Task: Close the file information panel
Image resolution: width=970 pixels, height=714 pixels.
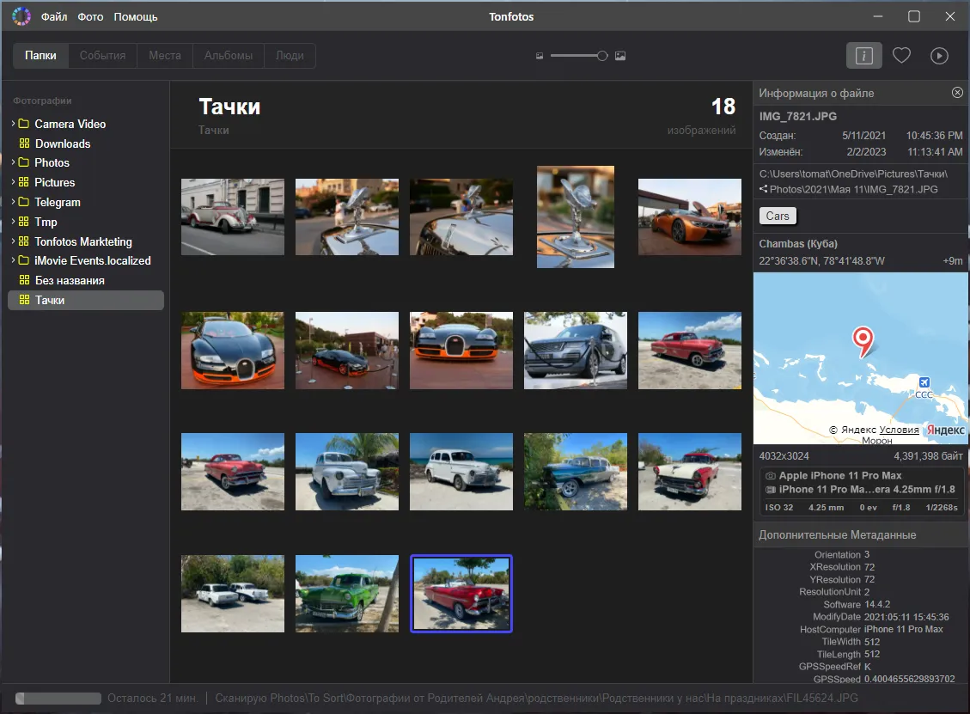Action: [x=957, y=93]
